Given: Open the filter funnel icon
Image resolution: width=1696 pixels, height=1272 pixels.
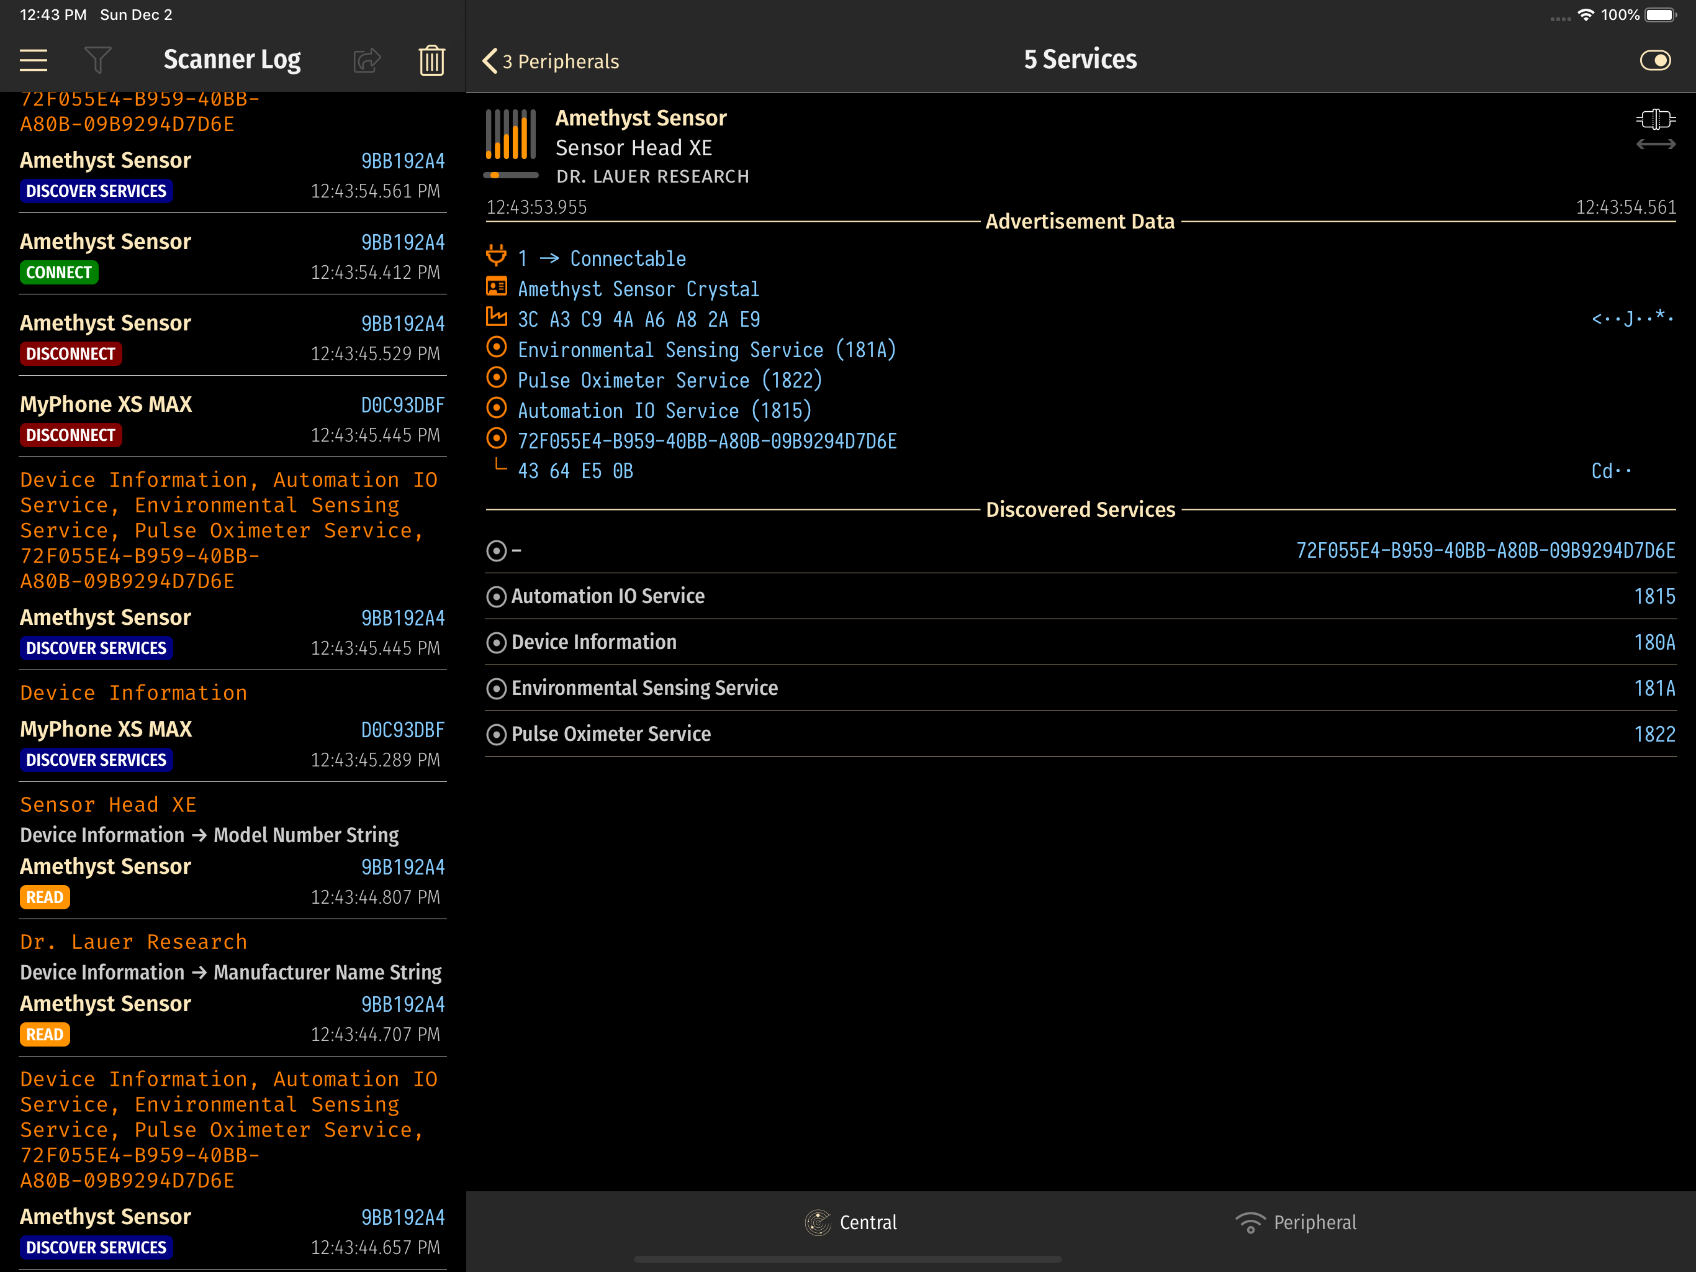Looking at the screenshot, I should (97, 60).
